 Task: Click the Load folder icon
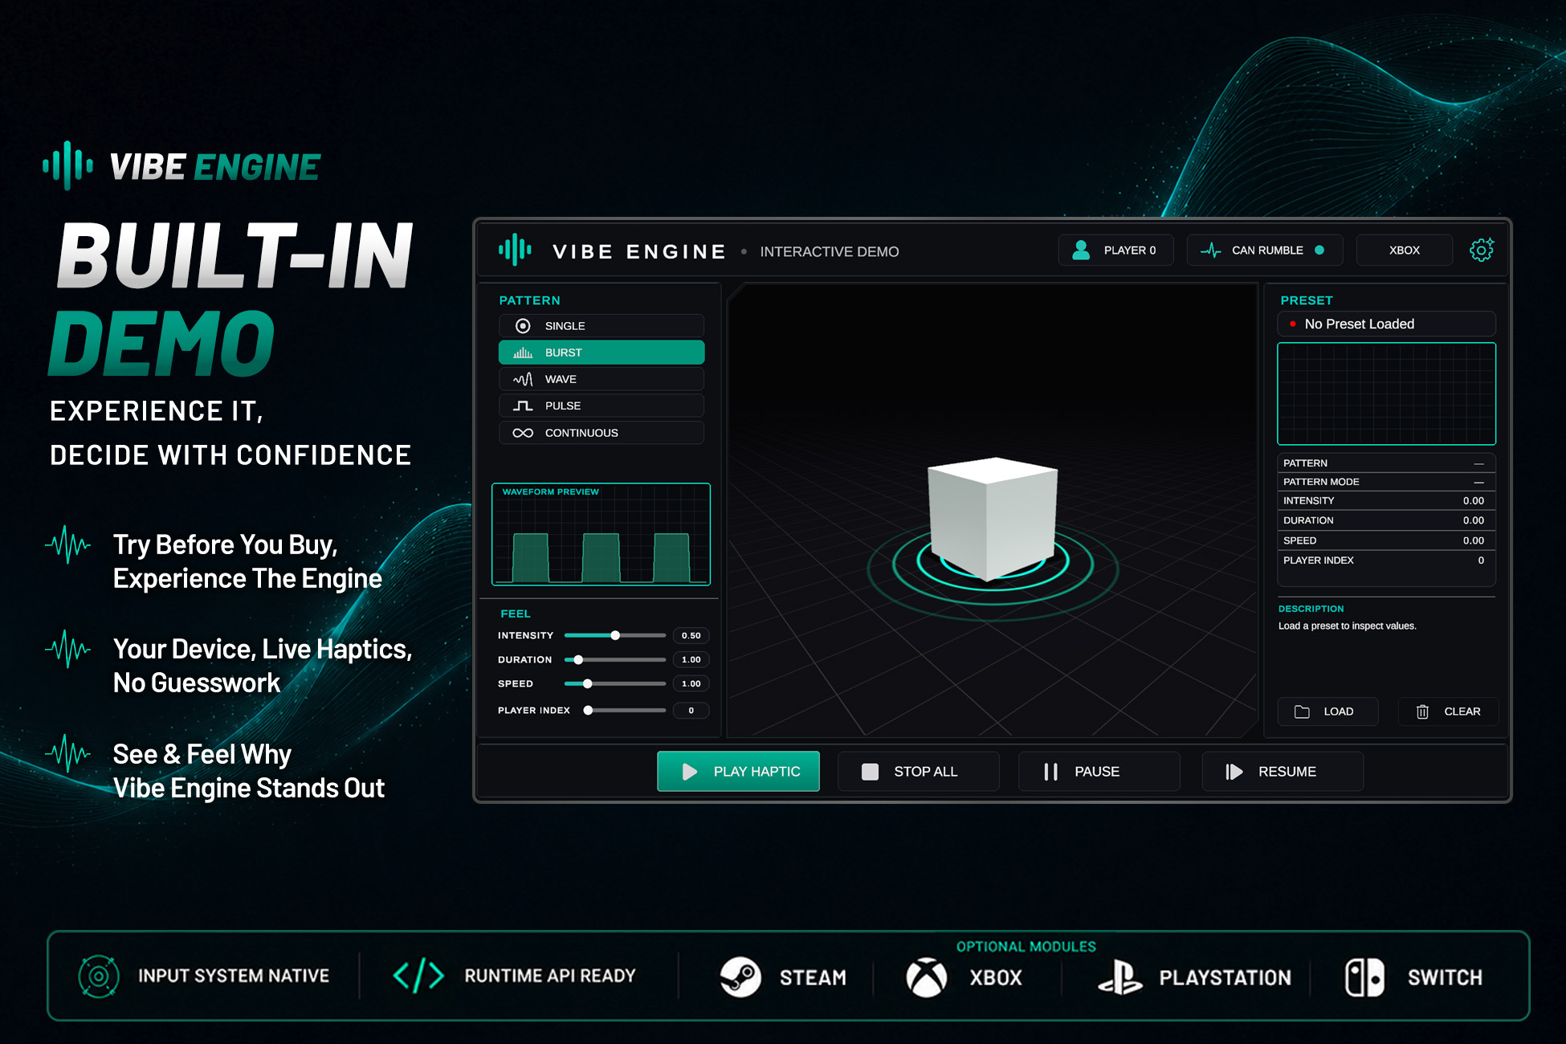coord(1302,712)
